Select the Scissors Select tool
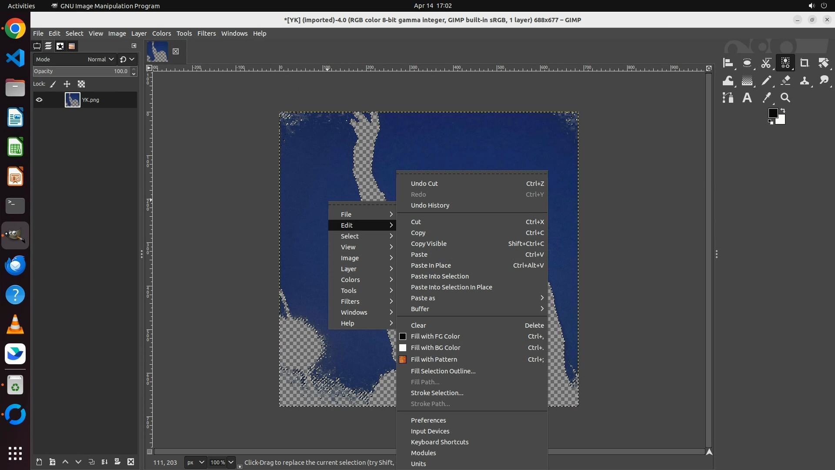Screen dimensions: 835x470 tap(766, 63)
